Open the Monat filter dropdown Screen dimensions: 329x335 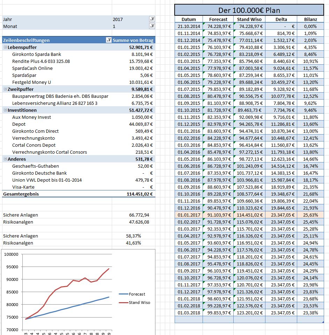click(152, 26)
